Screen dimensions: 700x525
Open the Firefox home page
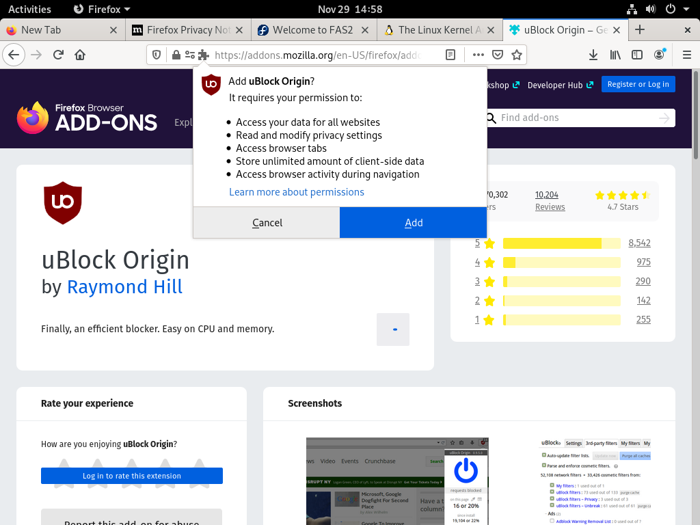click(x=80, y=55)
